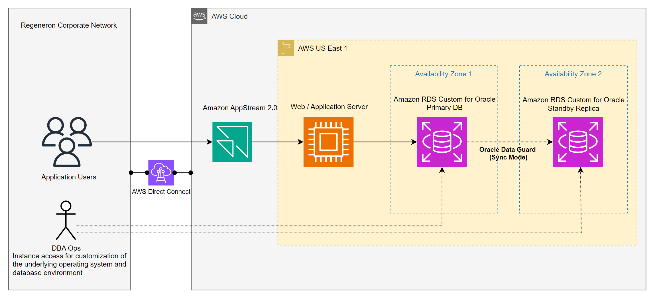The height and width of the screenshot is (303, 655).
Task: Select the DBA Ops instance access description
Action: (69, 264)
